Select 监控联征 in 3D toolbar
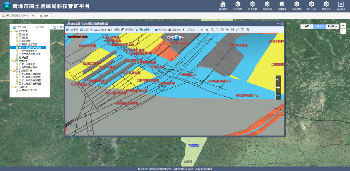 tap(100, 29)
